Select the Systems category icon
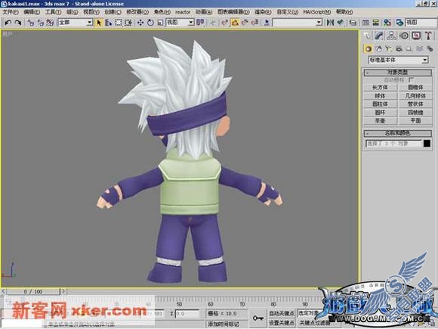The height and width of the screenshot is (329, 438). (x=430, y=49)
